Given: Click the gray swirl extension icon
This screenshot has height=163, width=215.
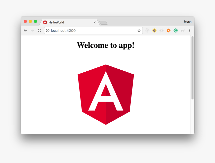Looking at the screenshot, I should [x=161, y=30].
